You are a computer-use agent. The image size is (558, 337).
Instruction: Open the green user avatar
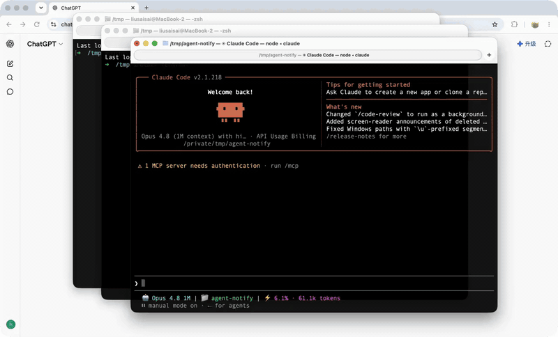pyautogui.click(x=10, y=324)
